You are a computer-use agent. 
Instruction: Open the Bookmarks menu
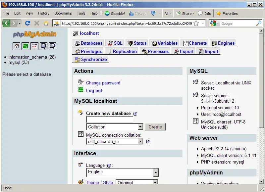63,13
